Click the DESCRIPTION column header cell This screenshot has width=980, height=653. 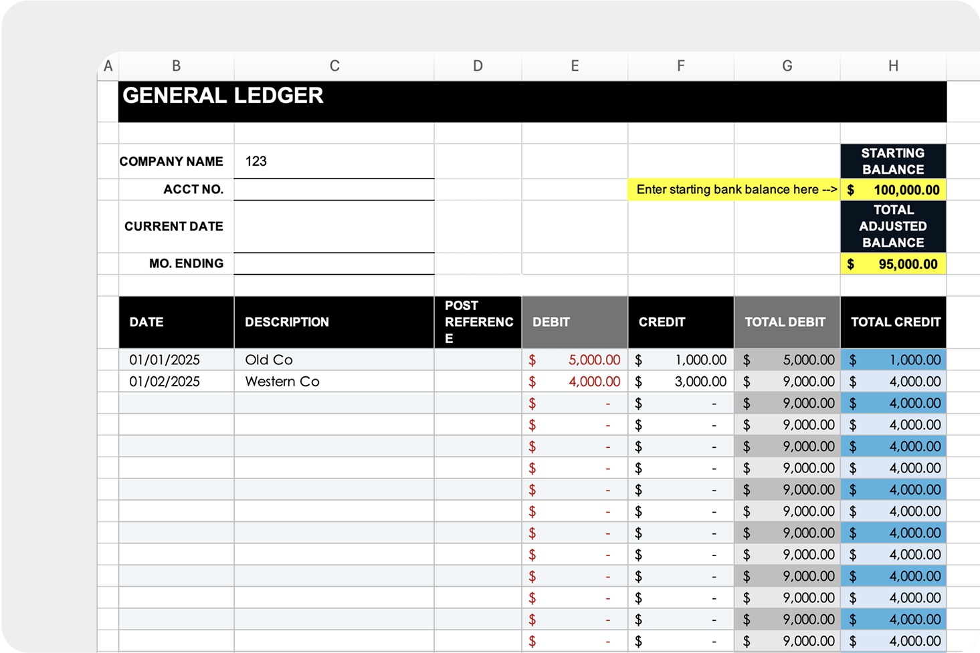click(334, 322)
